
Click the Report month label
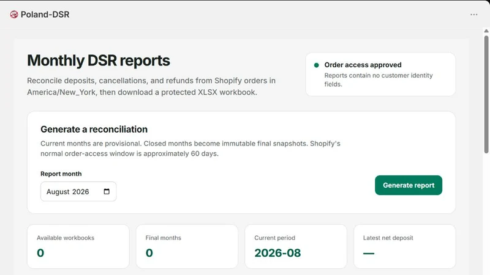(x=61, y=174)
